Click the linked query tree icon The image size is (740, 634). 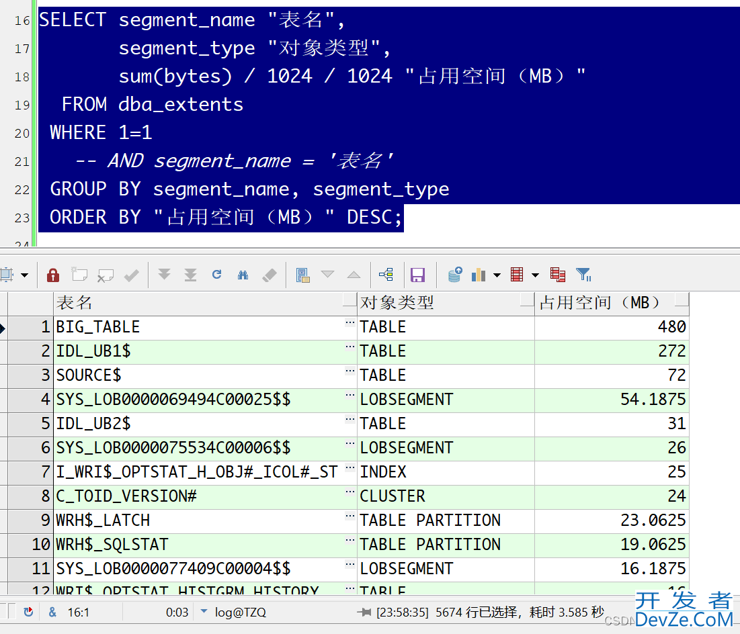(386, 275)
